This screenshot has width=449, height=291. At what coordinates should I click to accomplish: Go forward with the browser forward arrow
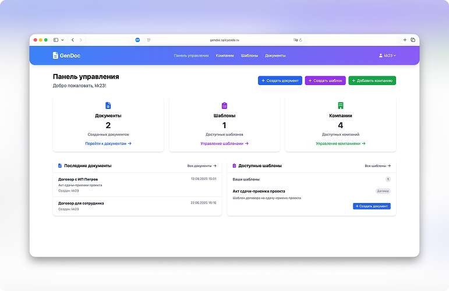pyautogui.click(x=81, y=40)
